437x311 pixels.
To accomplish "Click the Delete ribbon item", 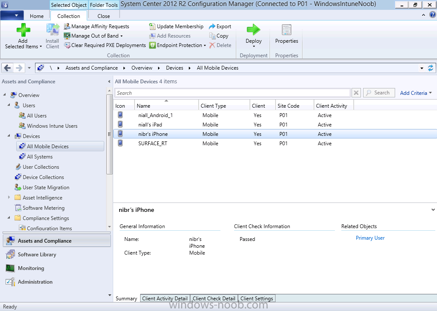I will pos(220,45).
